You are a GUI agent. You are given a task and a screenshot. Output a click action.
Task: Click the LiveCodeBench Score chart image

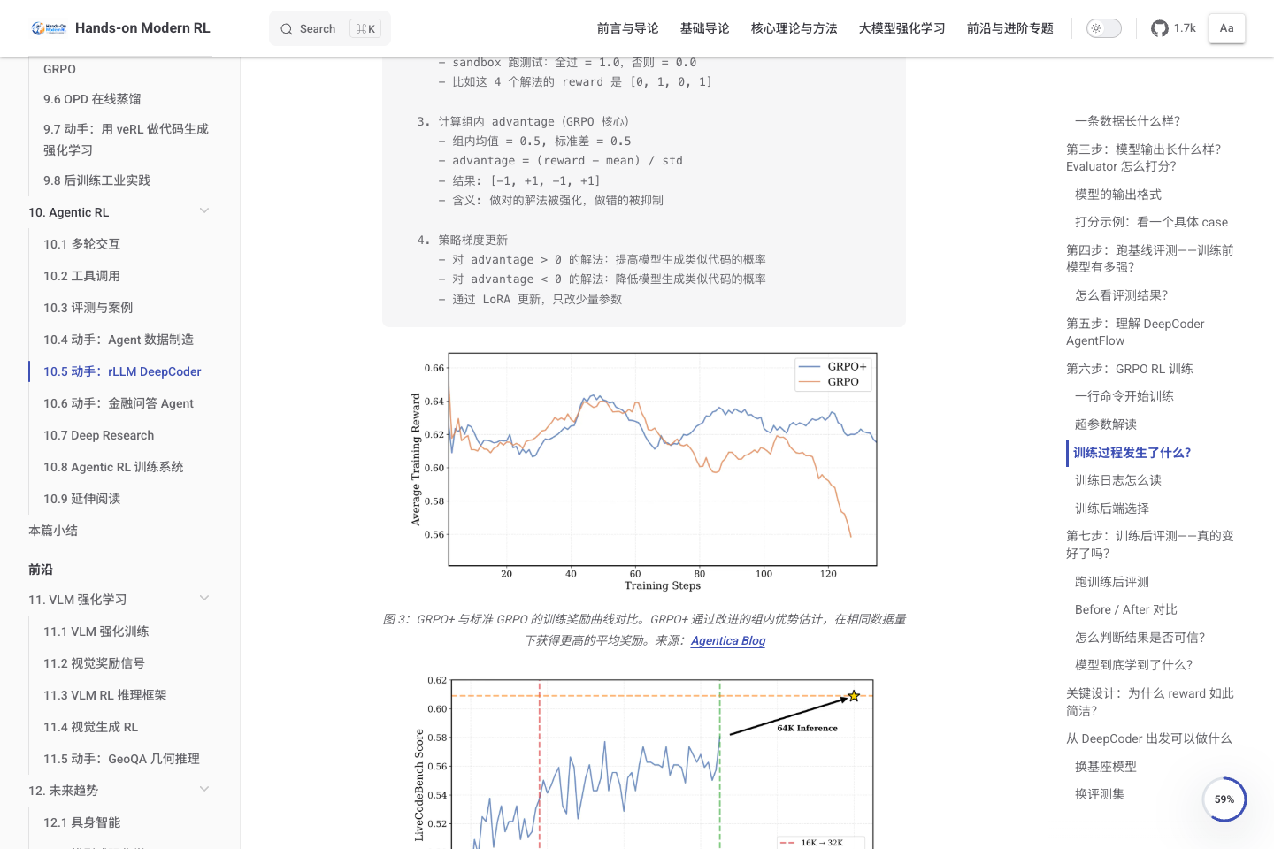(x=644, y=761)
